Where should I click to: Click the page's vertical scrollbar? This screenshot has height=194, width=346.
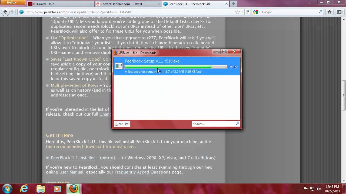tap(344, 95)
